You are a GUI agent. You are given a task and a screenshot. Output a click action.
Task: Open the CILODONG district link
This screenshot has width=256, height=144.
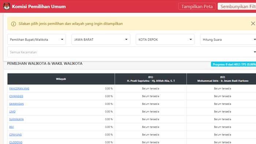pyautogui.click(x=16, y=142)
